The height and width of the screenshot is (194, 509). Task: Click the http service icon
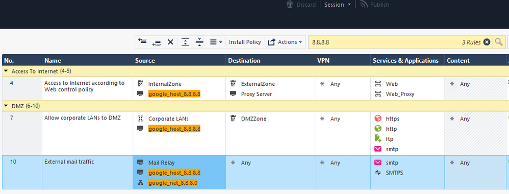[x=378, y=129]
